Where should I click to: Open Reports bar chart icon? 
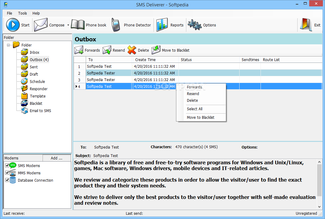click(x=162, y=25)
